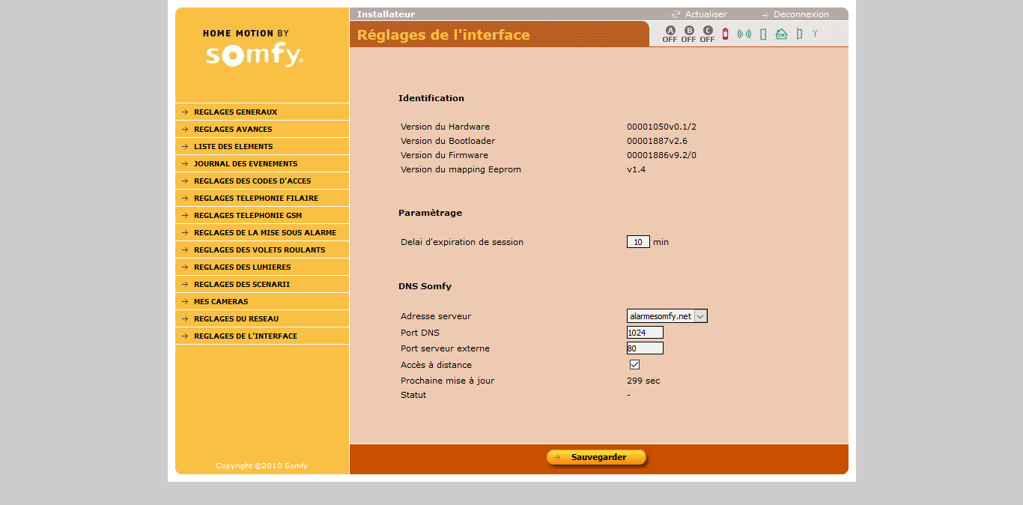Toggle the Accès à distance checkbox
Image resolution: width=1023 pixels, height=505 pixels.
click(634, 365)
